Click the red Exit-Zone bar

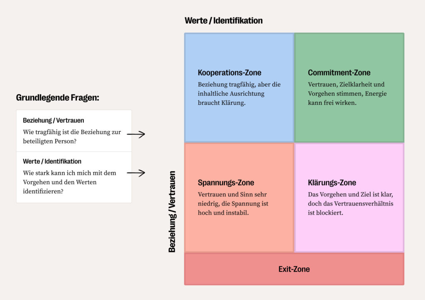point(294,269)
